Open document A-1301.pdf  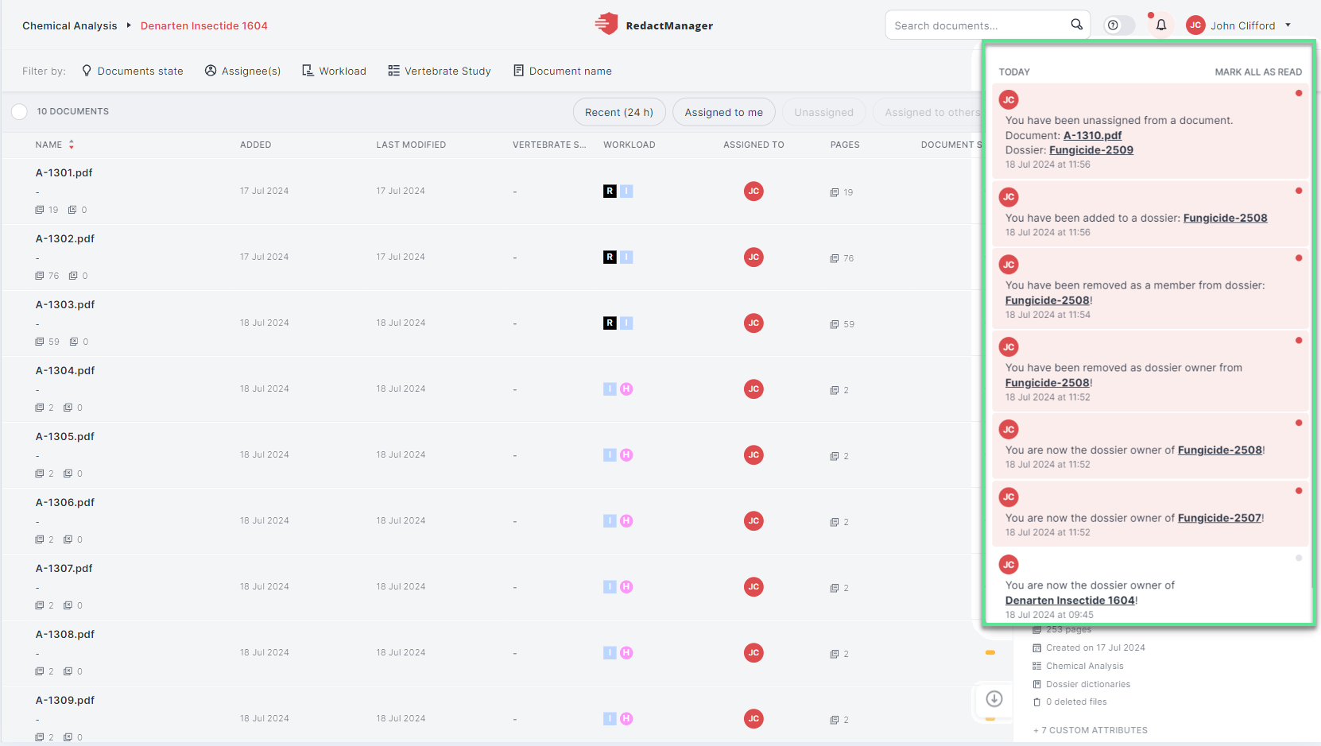coord(64,172)
